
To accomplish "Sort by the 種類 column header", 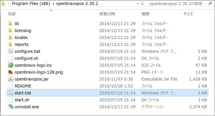I will click(145, 14).
